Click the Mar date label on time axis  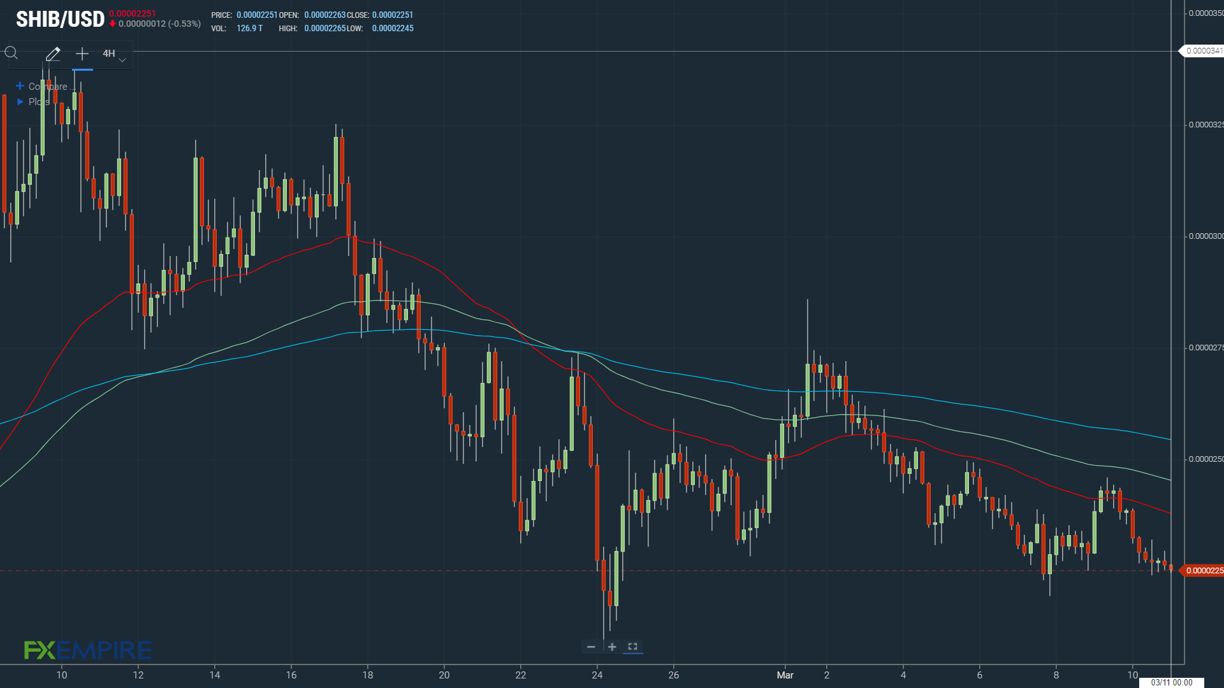pos(785,675)
